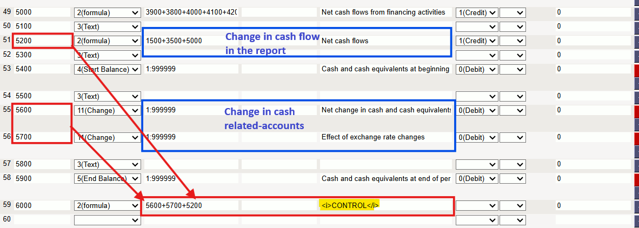Viewport: 639px width, 228px height.
Task: Click the code field containing 5200
Action: click(42, 41)
